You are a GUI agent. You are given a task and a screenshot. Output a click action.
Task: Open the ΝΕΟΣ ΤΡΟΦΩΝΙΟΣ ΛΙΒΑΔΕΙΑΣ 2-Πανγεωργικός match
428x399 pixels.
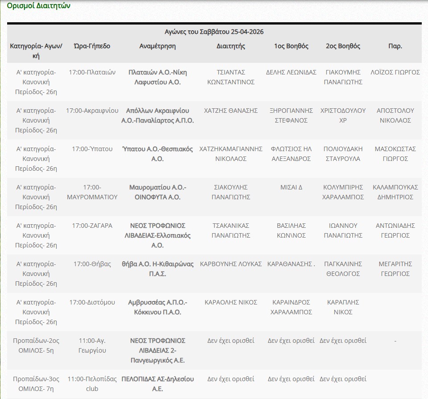pos(157,350)
